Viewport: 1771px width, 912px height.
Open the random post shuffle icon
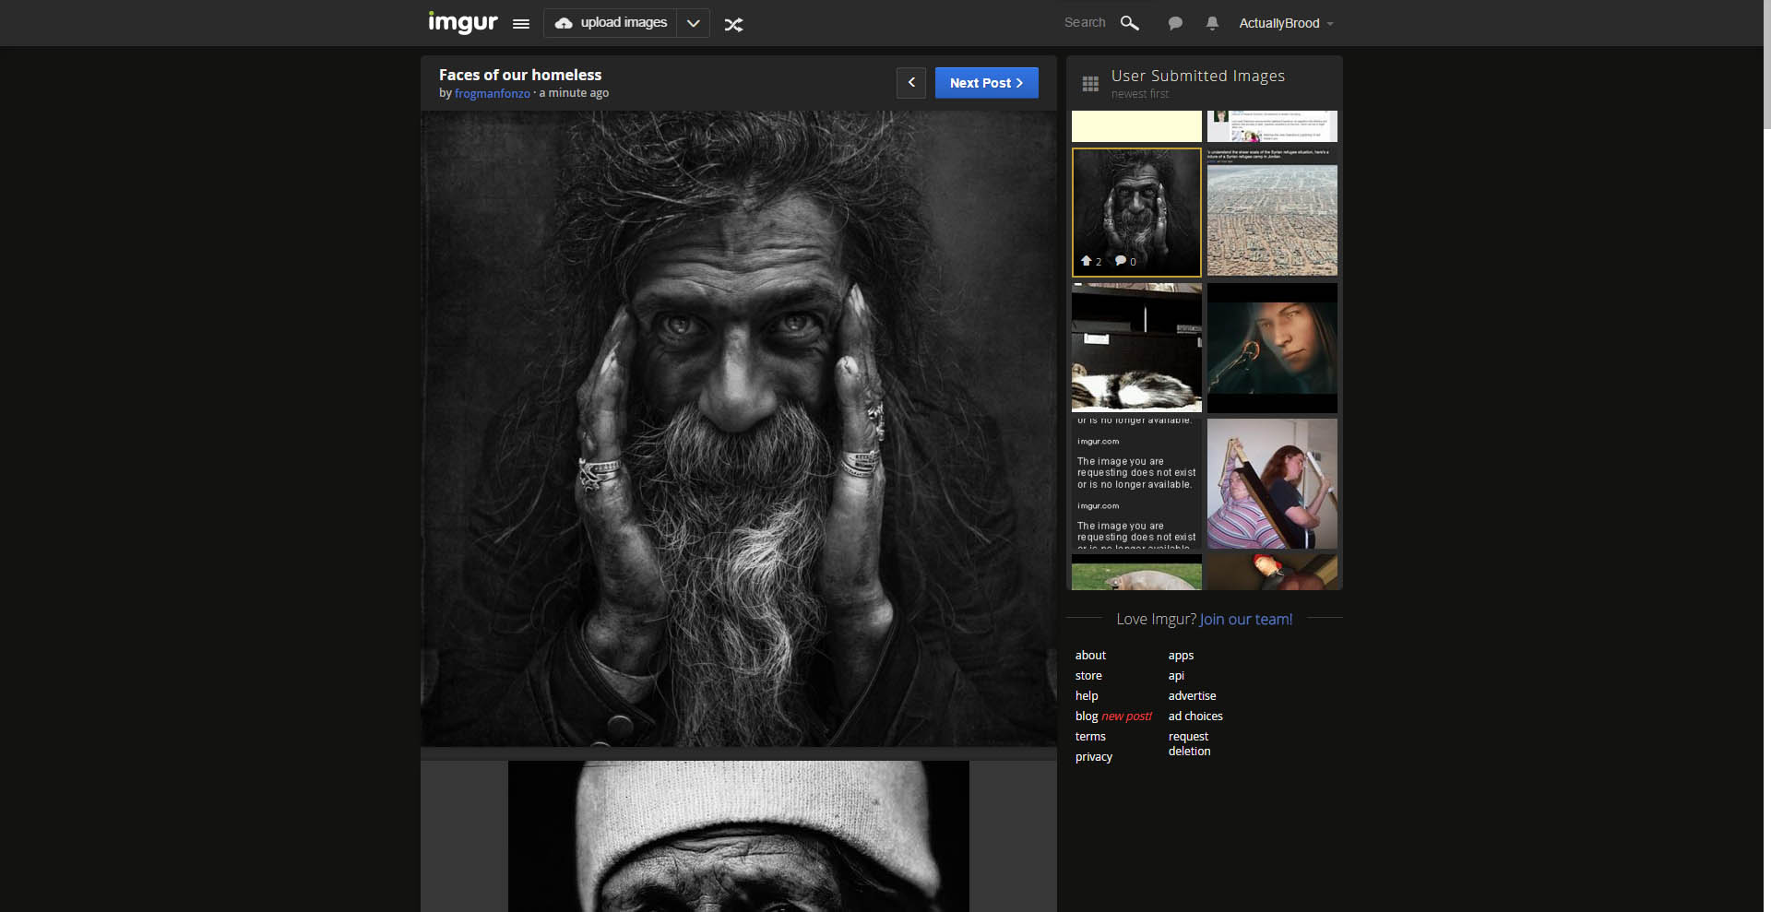(733, 23)
